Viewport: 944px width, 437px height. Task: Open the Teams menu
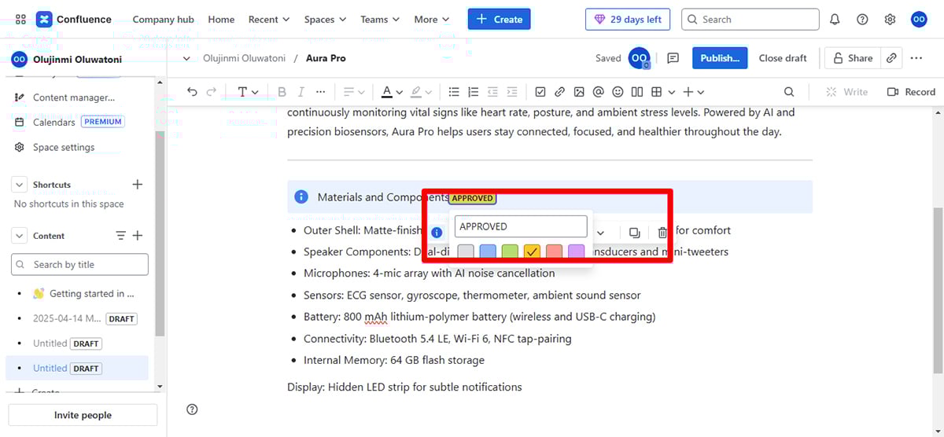click(379, 20)
